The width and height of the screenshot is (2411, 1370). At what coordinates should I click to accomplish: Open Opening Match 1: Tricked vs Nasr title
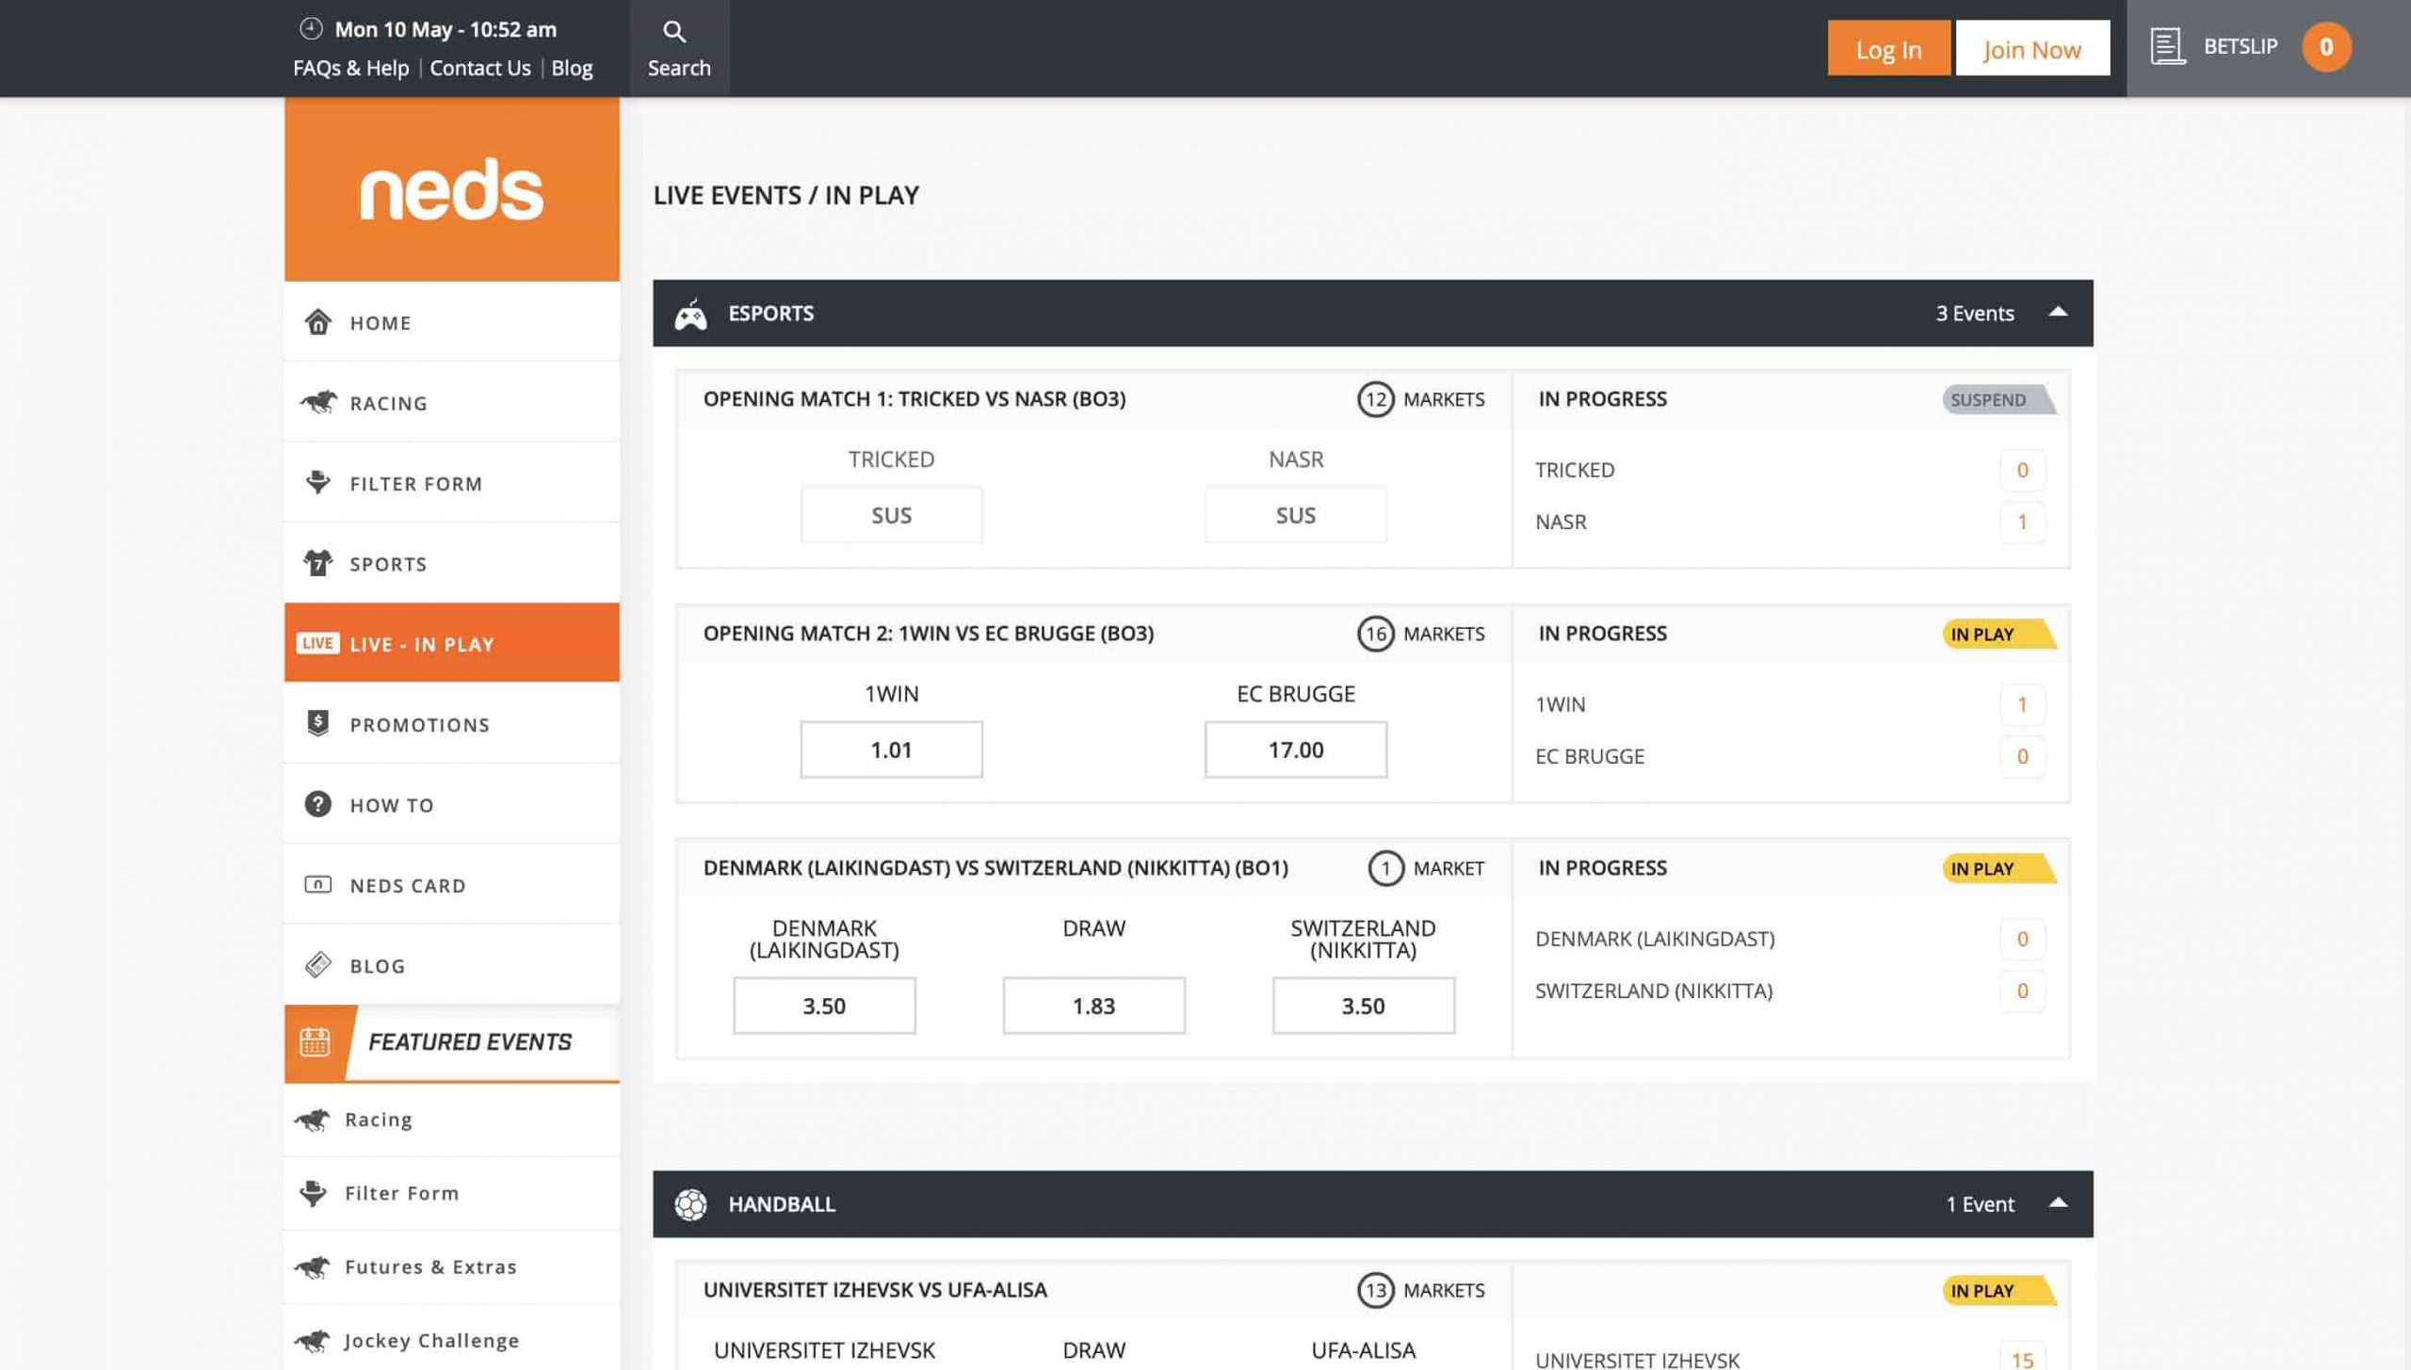914,399
